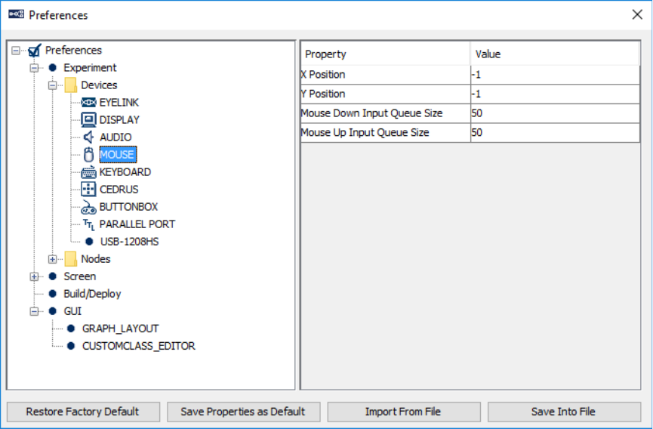The width and height of the screenshot is (653, 429).
Task: Select the Nodes label in tree
Action: 95,259
